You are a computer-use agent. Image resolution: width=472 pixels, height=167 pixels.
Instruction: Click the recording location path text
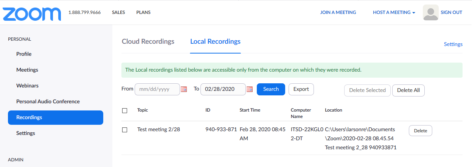(361, 138)
